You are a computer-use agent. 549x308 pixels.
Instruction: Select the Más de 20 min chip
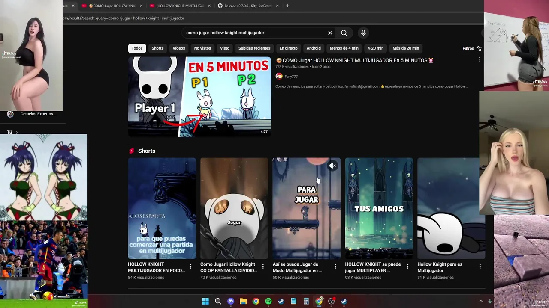coord(406,48)
